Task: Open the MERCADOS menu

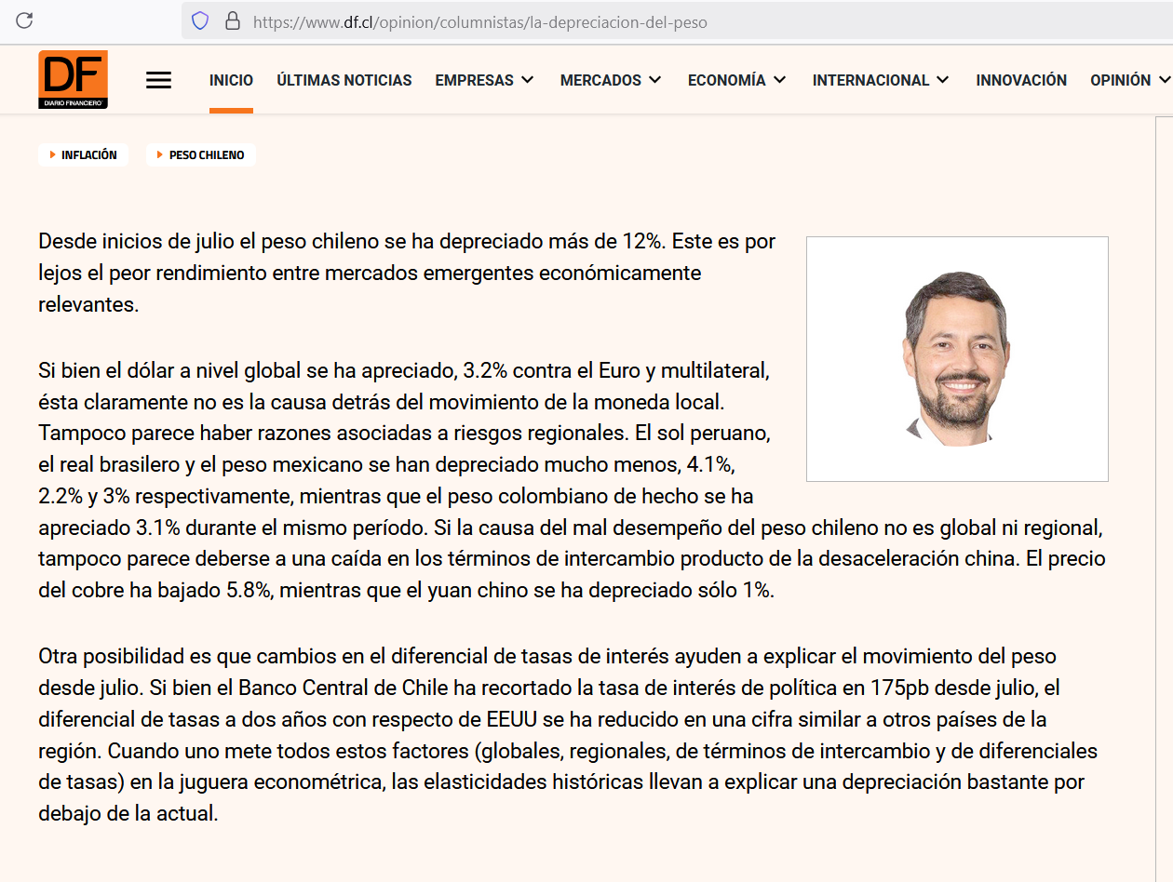Action: pos(600,80)
